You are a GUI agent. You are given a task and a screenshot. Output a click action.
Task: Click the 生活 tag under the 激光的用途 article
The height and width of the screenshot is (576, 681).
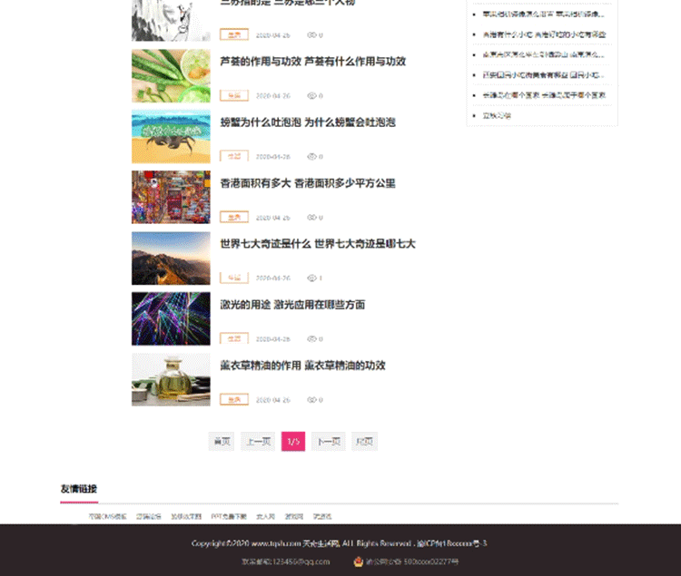click(x=234, y=338)
